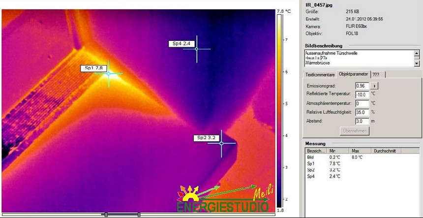Click the Emissionsgrad input field
The width and height of the screenshot is (423, 218).
(x=362, y=86)
